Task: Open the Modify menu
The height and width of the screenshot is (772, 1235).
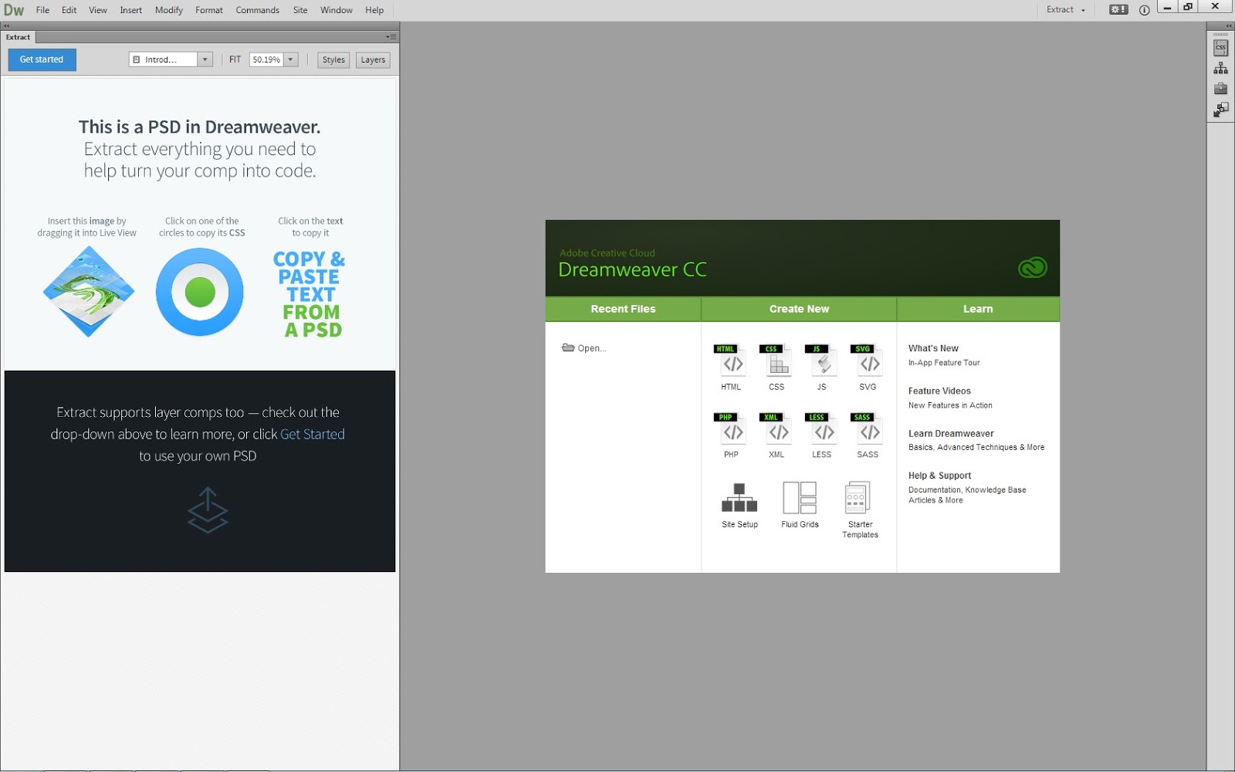Action: [168, 10]
